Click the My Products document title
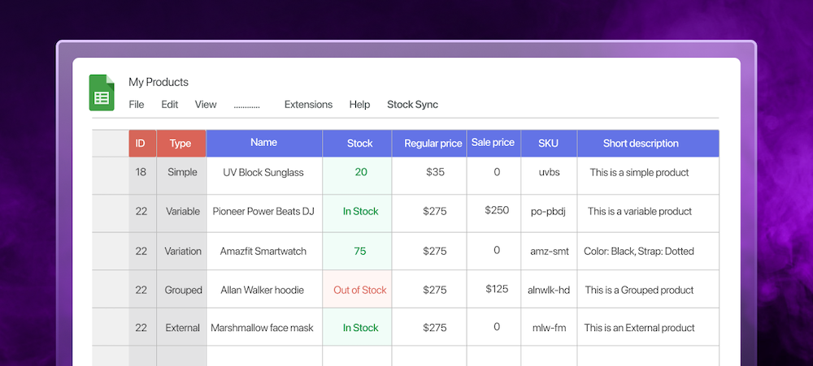 click(x=159, y=82)
